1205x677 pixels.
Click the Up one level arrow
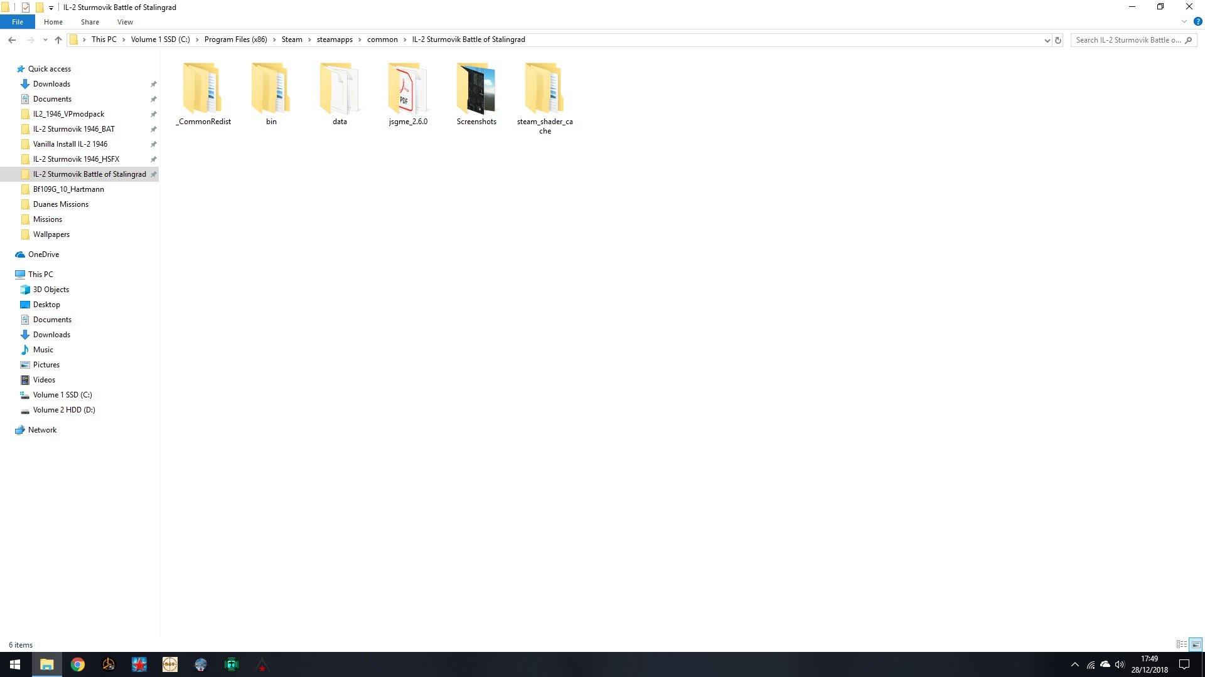(x=58, y=39)
